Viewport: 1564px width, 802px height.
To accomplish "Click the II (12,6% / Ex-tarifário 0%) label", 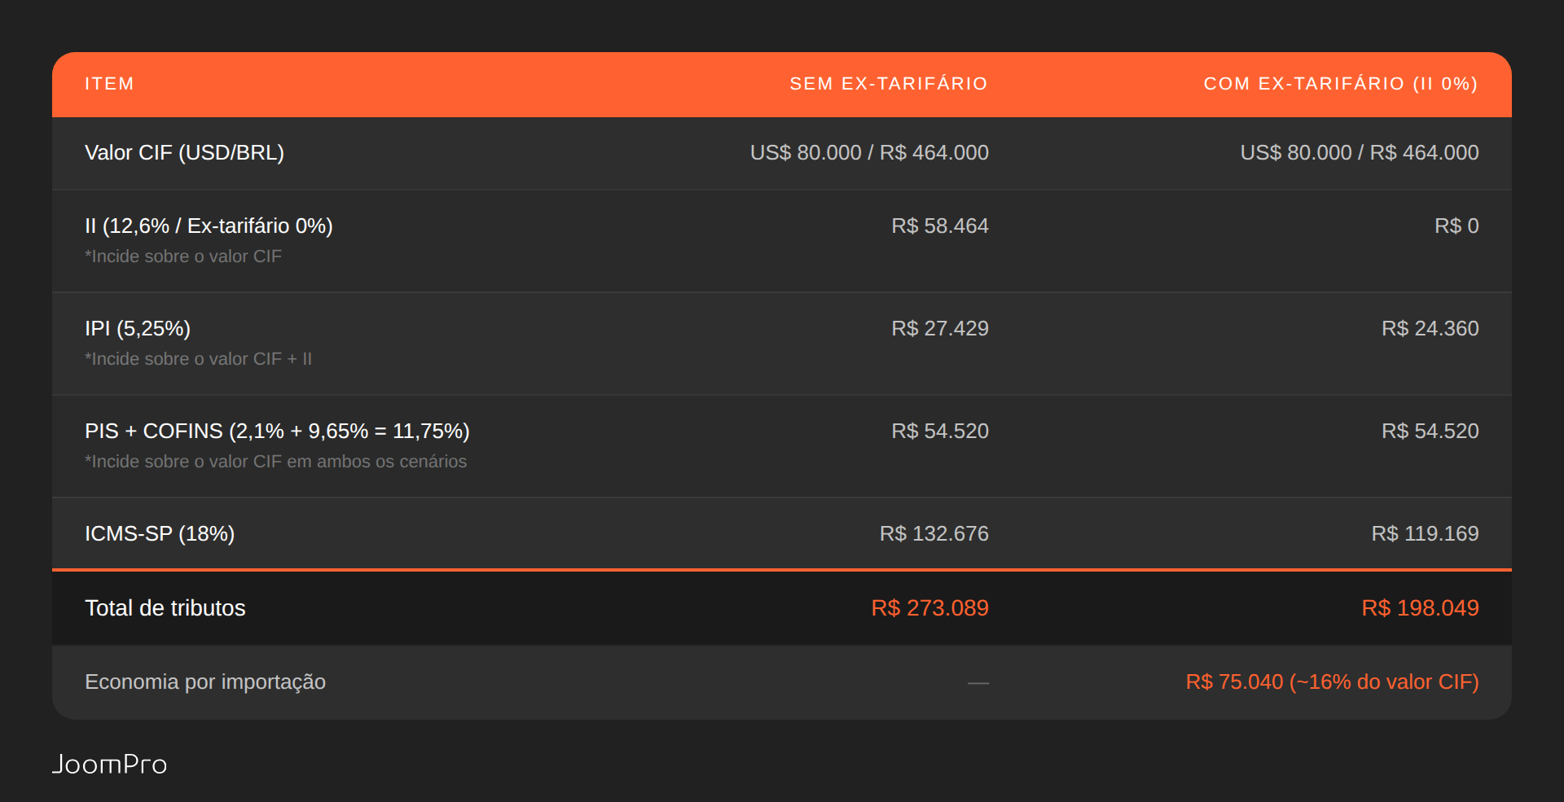I will [209, 226].
